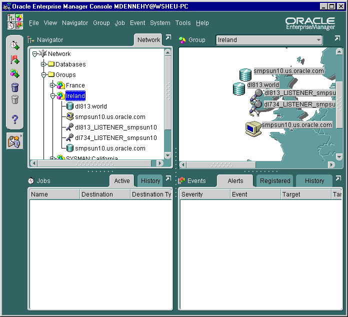Switch to Jobs Active tab
348x317 pixels.
122,180
